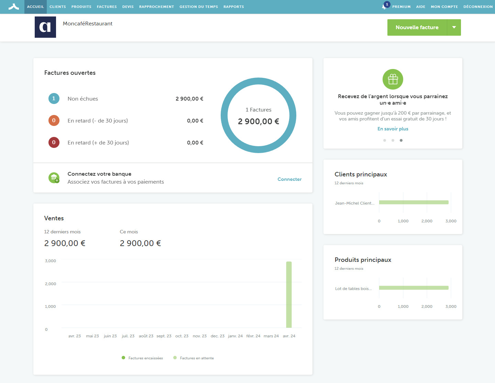Click the red over-30-days late badge
Viewport: 495px width, 383px height.
point(54,142)
